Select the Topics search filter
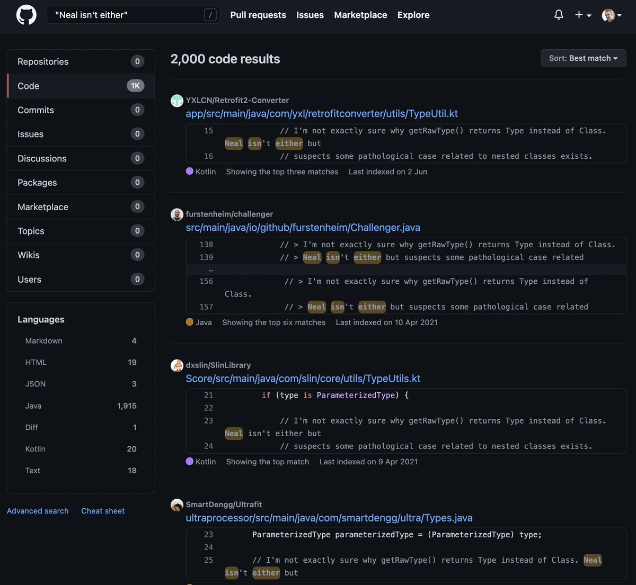The width and height of the screenshot is (636, 585). tap(81, 231)
